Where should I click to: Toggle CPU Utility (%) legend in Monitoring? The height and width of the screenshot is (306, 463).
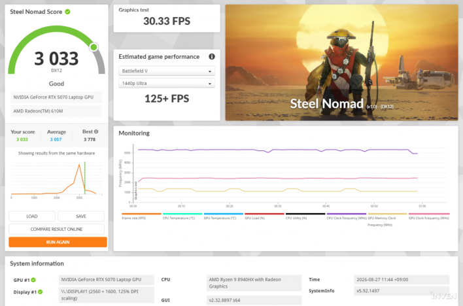(x=305, y=216)
